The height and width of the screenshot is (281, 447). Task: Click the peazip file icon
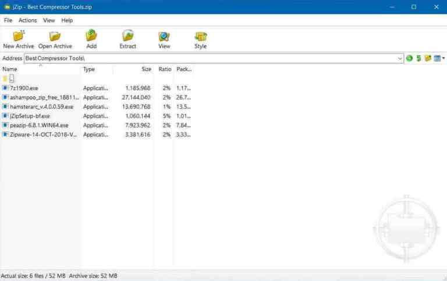coord(5,125)
